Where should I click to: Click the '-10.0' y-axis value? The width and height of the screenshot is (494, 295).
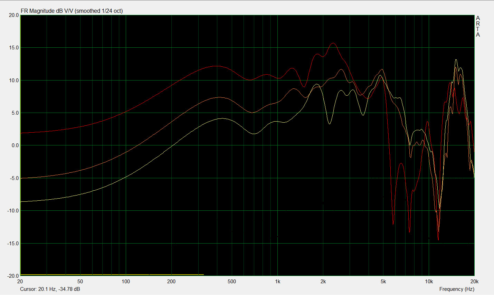13,211
